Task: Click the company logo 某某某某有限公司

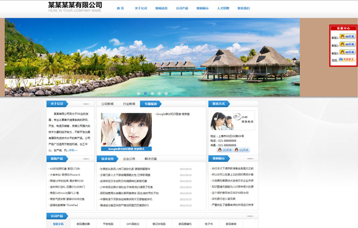Action: 75,7
